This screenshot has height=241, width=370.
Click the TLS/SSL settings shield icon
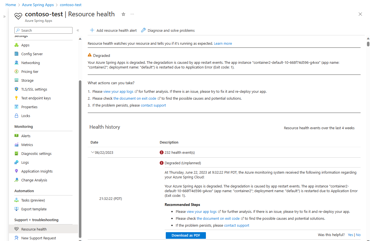[17, 89]
